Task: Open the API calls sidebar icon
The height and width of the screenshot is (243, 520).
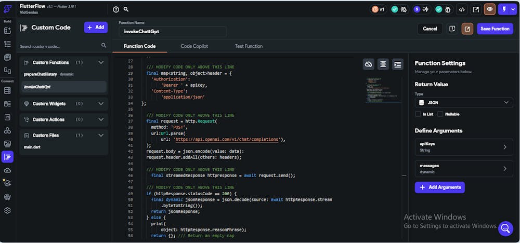Action: point(7,130)
